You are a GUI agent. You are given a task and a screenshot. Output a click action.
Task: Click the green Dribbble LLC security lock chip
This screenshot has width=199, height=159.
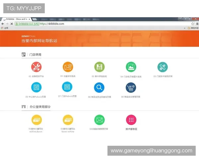pos(27,24)
